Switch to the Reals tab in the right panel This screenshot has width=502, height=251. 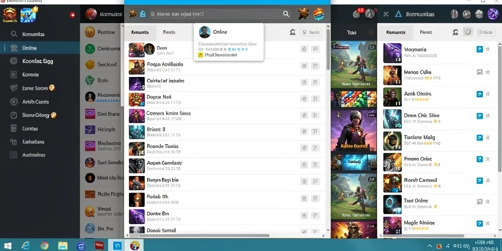click(x=426, y=32)
